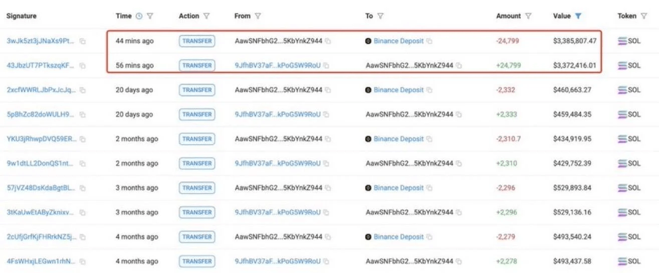This screenshot has height=273, width=659.
Task: Copy the From address in first row
Action: pyautogui.click(x=327, y=41)
